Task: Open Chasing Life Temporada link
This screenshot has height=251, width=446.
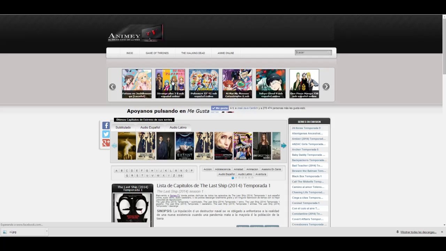Action: [309, 192]
